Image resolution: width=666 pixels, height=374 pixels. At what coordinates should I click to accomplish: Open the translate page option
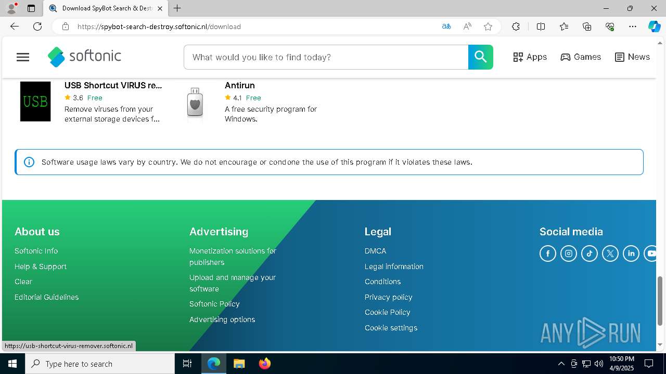click(x=446, y=26)
